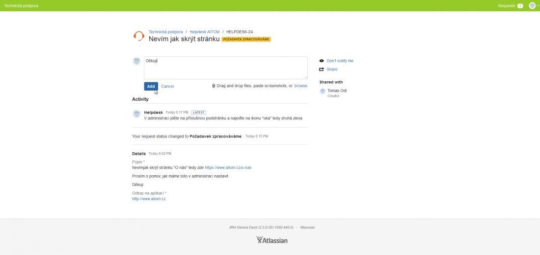Click the Helpdesk commenter avatar
Viewport: 540px width, 255px height.
(x=137, y=114)
